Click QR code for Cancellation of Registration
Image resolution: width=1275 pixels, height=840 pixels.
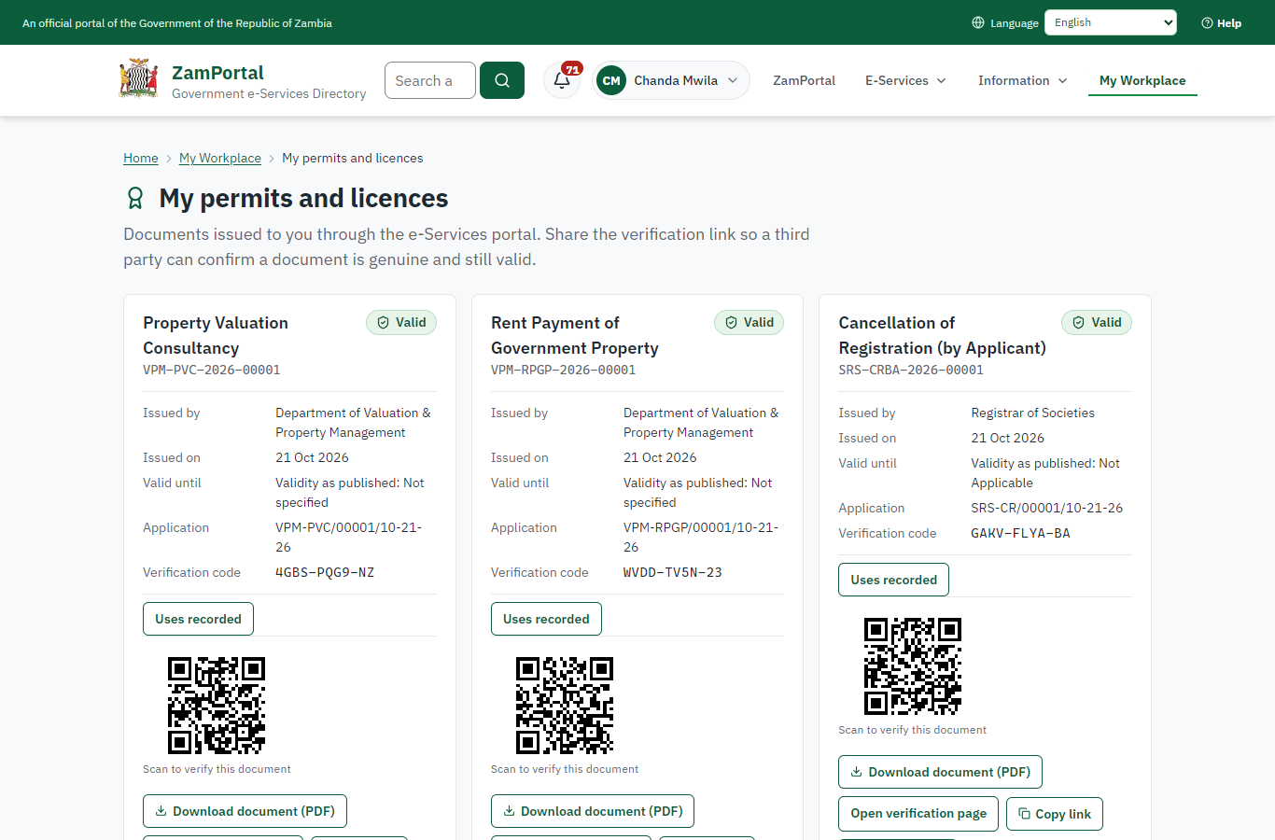click(x=913, y=666)
